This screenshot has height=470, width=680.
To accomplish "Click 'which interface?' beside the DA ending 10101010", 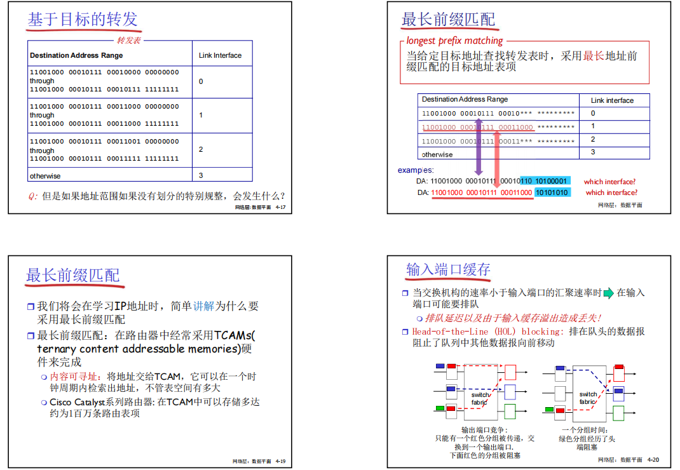I will pyautogui.click(x=611, y=192).
